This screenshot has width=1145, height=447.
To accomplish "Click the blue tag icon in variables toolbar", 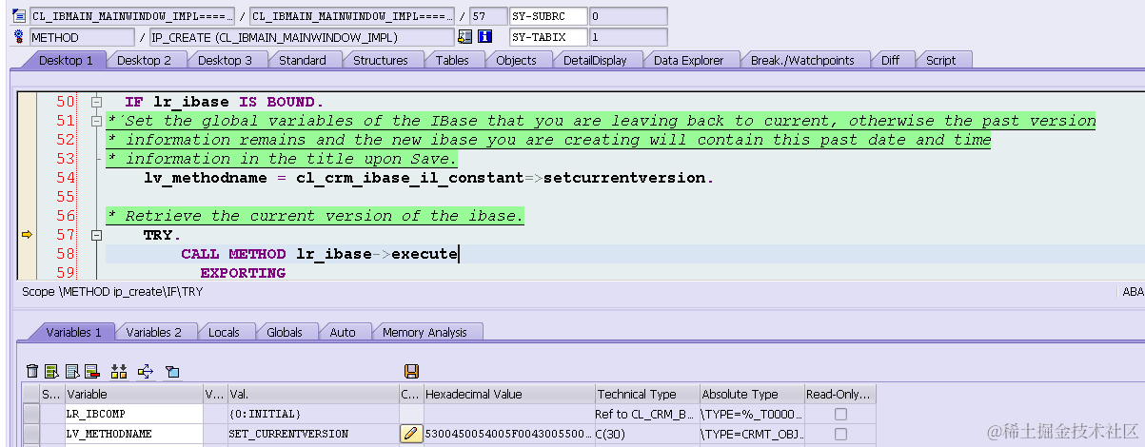I will 172,371.
